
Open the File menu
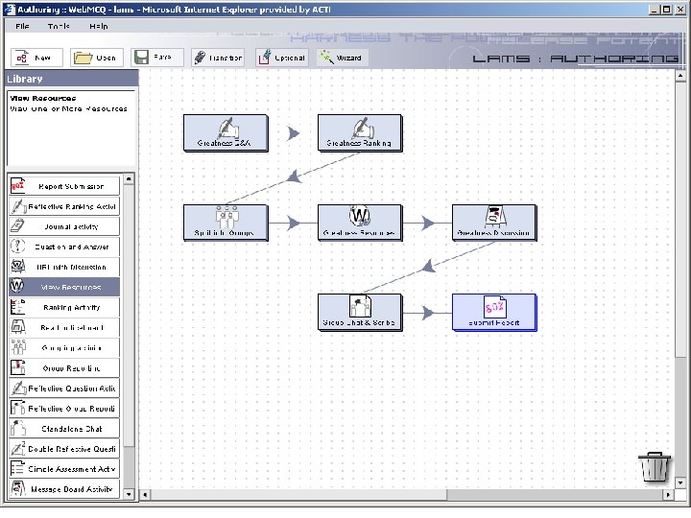pyautogui.click(x=22, y=27)
